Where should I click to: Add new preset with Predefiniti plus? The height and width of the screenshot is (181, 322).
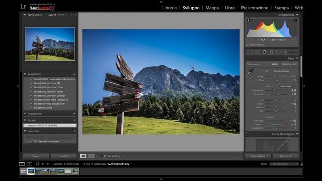click(74, 74)
